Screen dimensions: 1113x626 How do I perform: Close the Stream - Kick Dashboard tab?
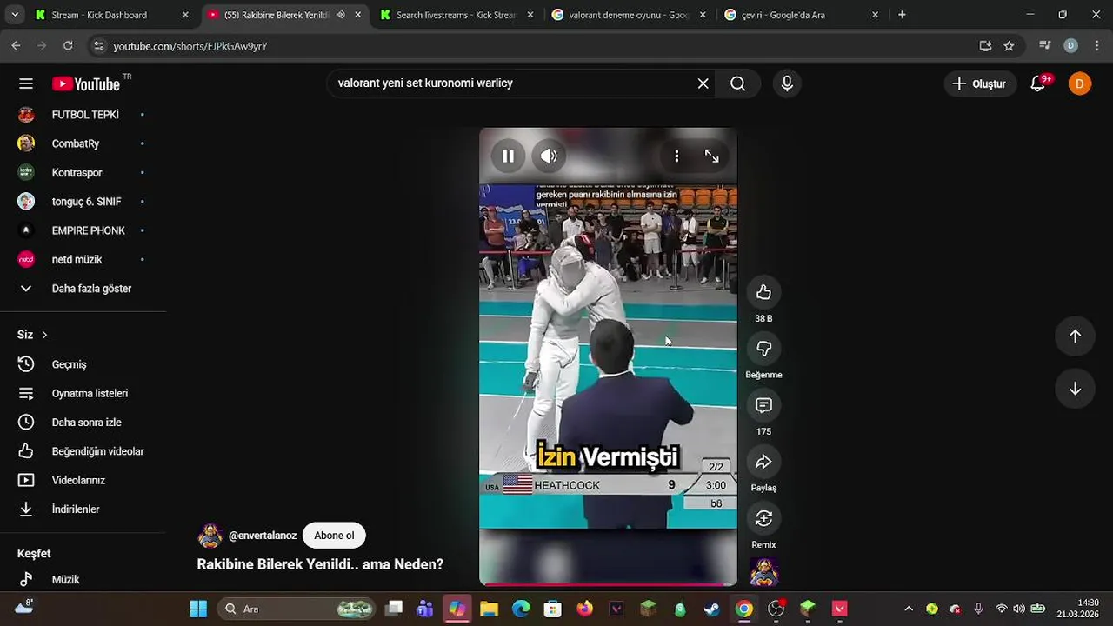[x=185, y=15]
